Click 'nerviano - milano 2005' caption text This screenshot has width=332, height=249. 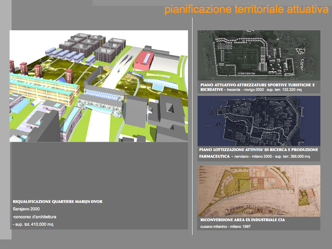coord(254,156)
